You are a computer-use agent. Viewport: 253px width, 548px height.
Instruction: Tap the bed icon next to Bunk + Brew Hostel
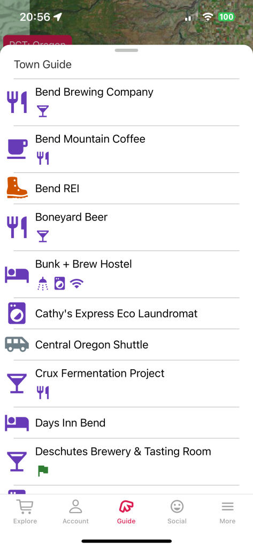point(17,275)
